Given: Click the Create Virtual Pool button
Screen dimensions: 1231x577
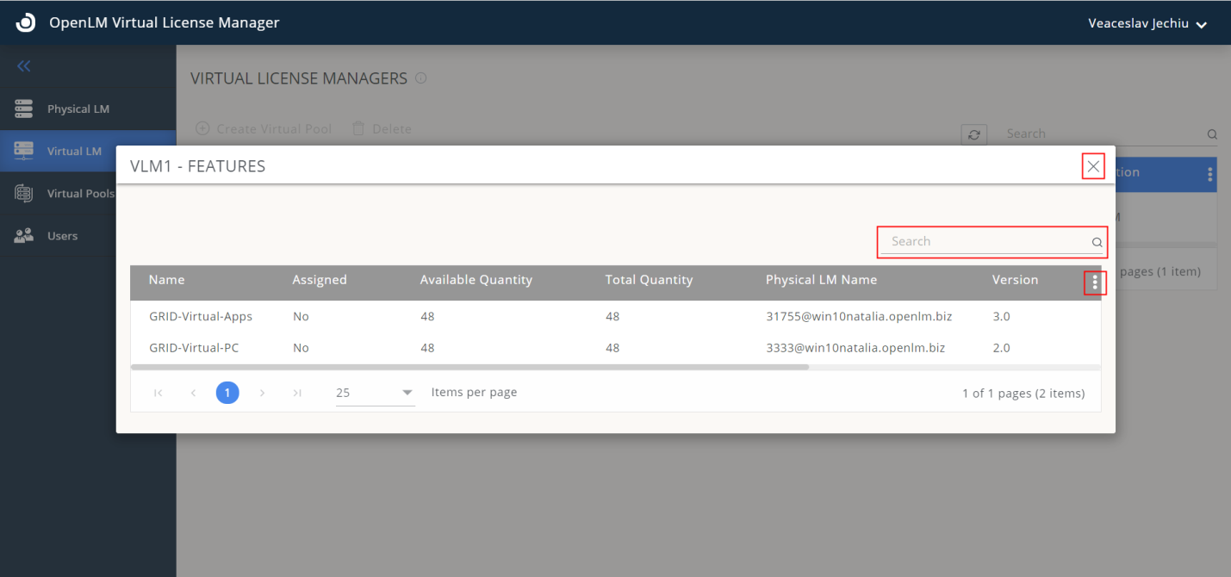Looking at the screenshot, I should click(264, 129).
